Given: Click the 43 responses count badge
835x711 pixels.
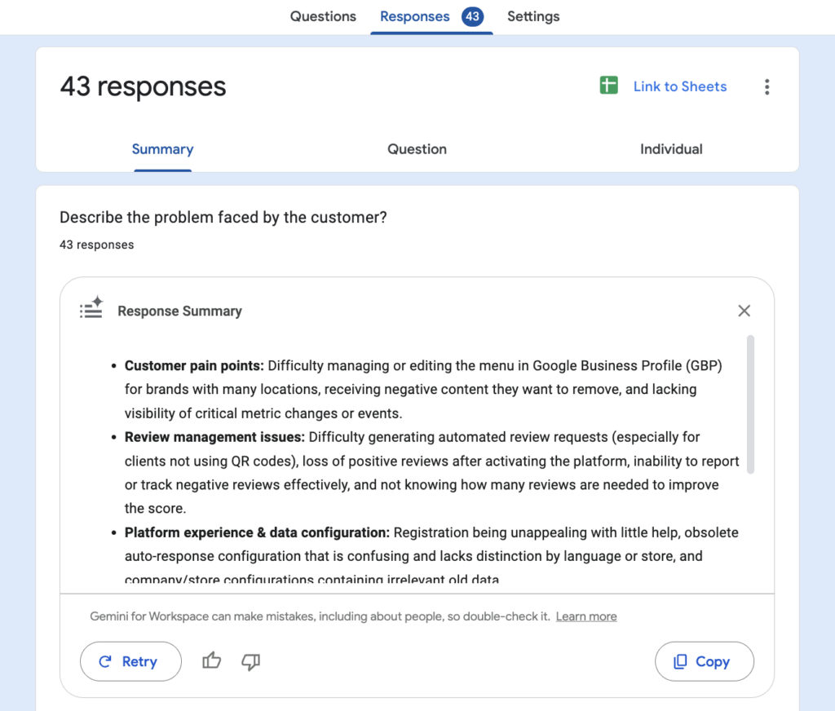Looking at the screenshot, I should pyautogui.click(x=472, y=16).
